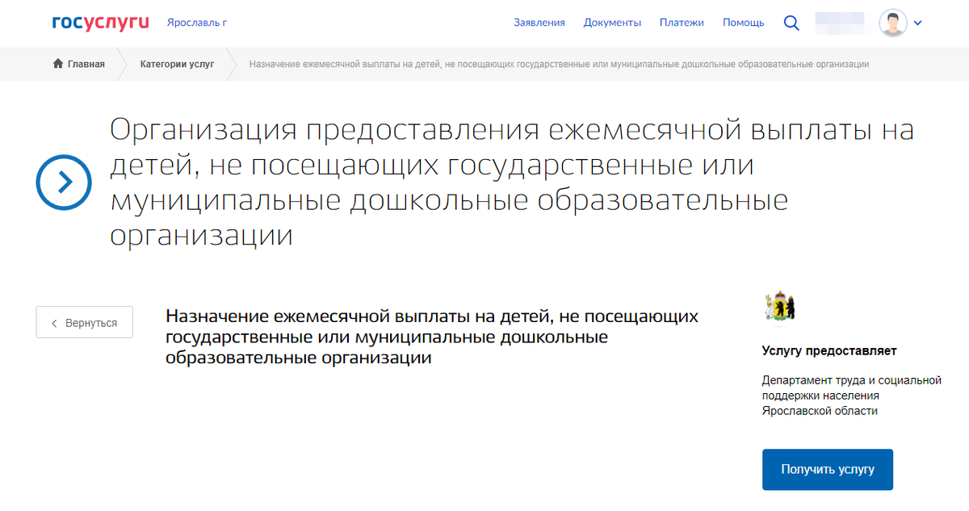
Task: Change location Ярославль г
Action: (x=197, y=23)
